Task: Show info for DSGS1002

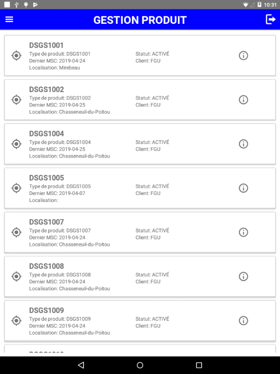Action: pyautogui.click(x=243, y=100)
